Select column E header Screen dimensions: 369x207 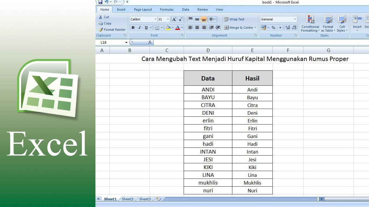[x=252, y=50]
